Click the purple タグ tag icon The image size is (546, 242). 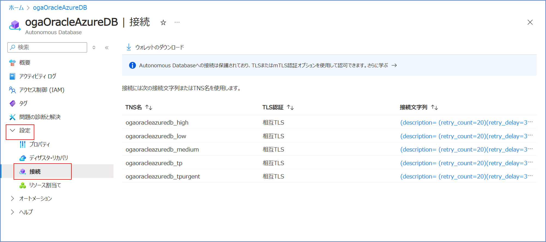click(x=12, y=103)
